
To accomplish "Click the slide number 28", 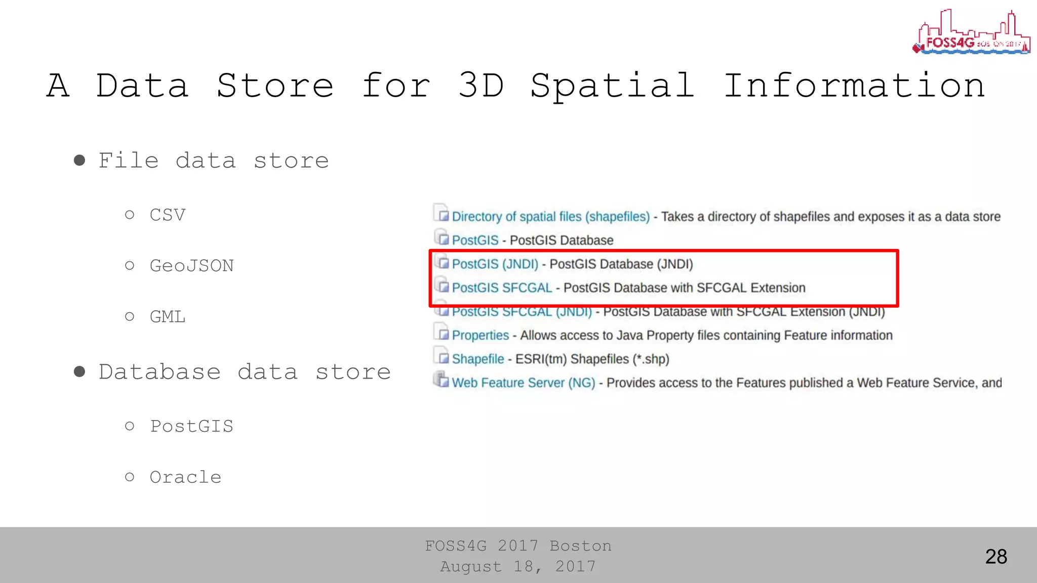I will (x=996, y=557).
